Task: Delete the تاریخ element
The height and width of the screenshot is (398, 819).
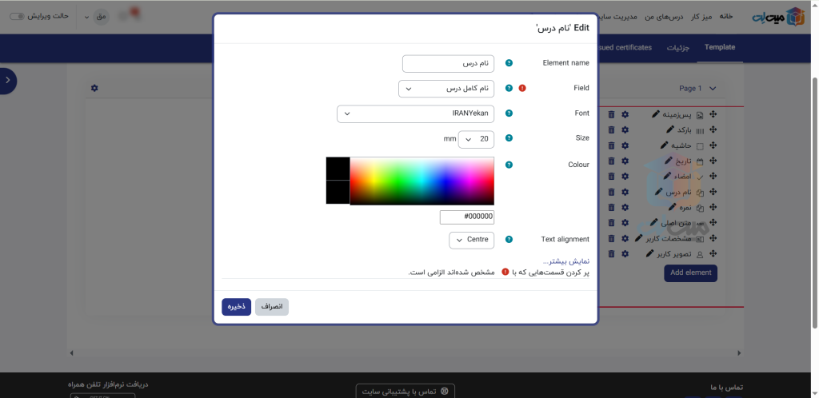Action: pyautogui.click(x=611, y=161)
